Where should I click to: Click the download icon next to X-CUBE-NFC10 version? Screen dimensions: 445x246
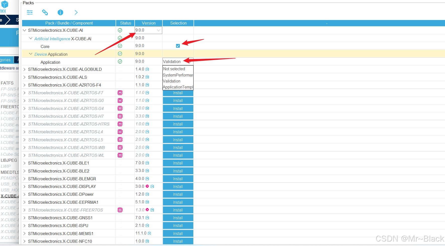click(147, 241)
